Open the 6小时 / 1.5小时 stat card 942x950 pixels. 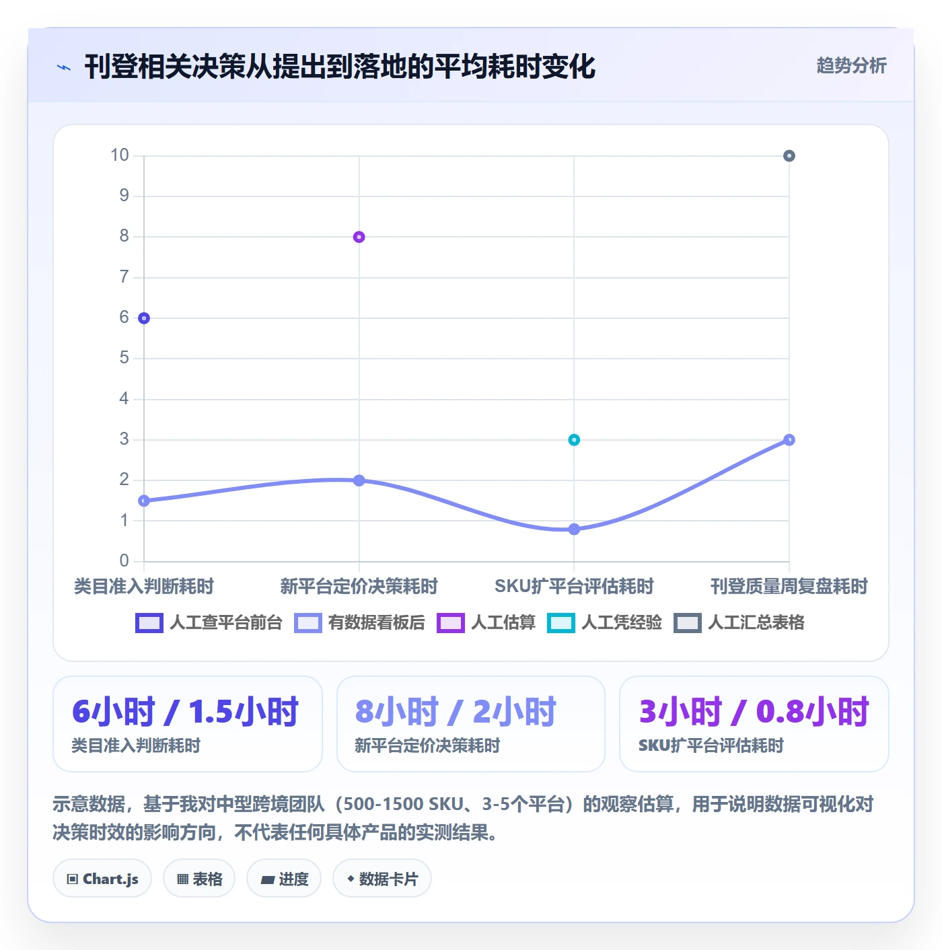[188, 724]
